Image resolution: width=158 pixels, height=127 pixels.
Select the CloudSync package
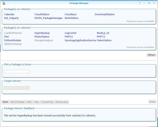(71, 14)
